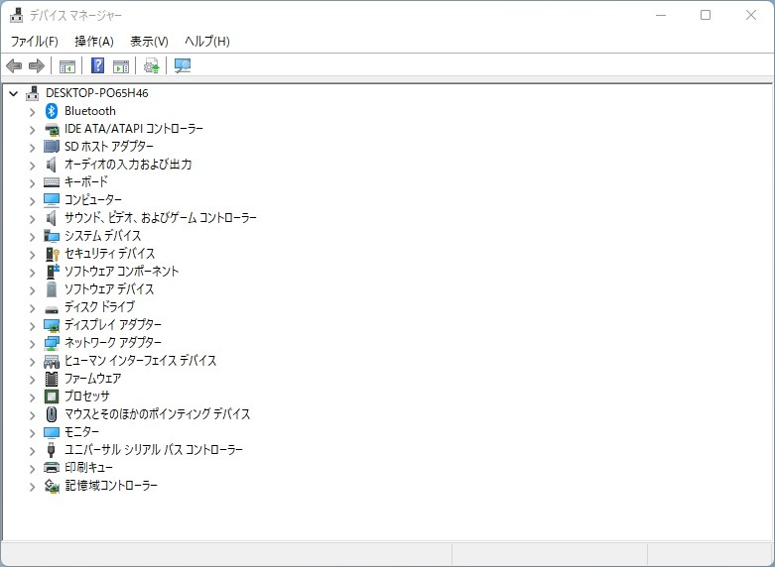Viewport: 775px width, 567px height.
Task: Expand the 印刷キュー category
Action: [x=32, y=468]
